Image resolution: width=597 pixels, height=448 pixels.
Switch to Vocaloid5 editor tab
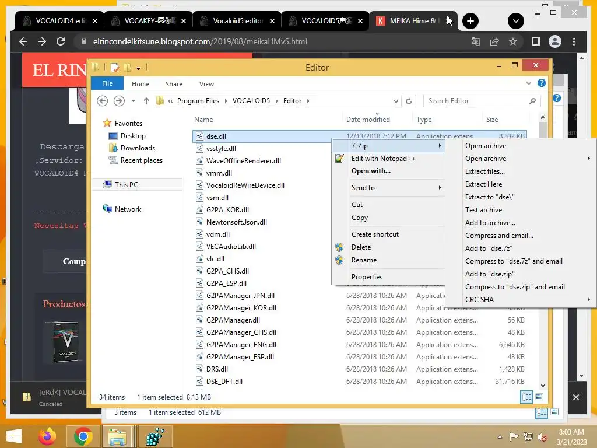[237, 21]
